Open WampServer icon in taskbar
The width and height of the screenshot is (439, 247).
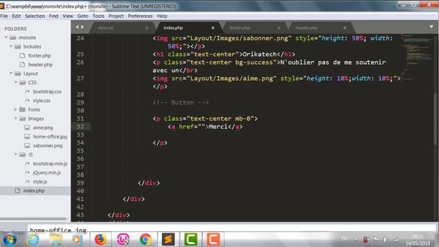point(123,239)
